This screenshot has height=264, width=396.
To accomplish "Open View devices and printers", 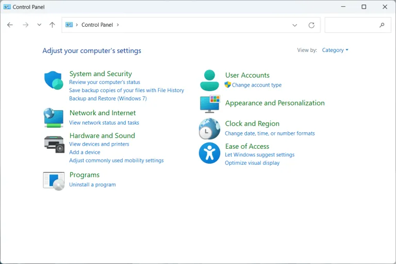I will coord(99,144).
